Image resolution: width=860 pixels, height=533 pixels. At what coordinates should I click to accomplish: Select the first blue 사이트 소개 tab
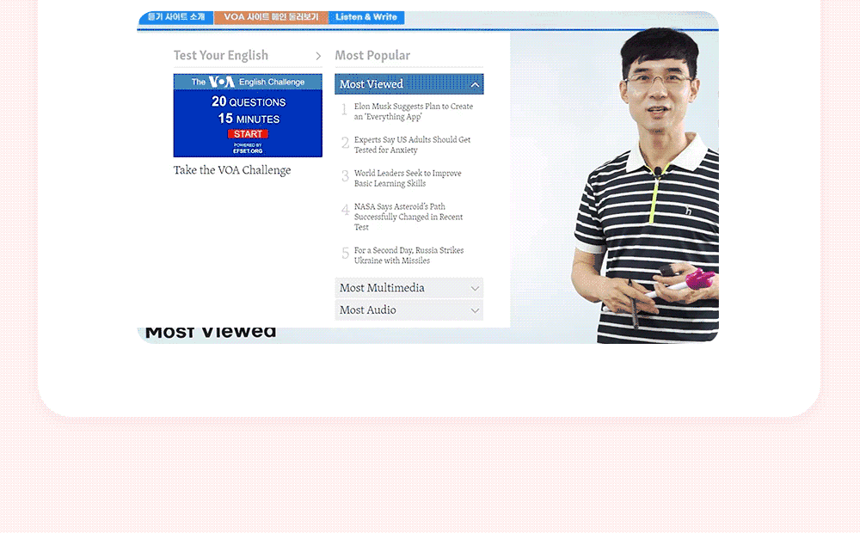[x=176, y=17]
